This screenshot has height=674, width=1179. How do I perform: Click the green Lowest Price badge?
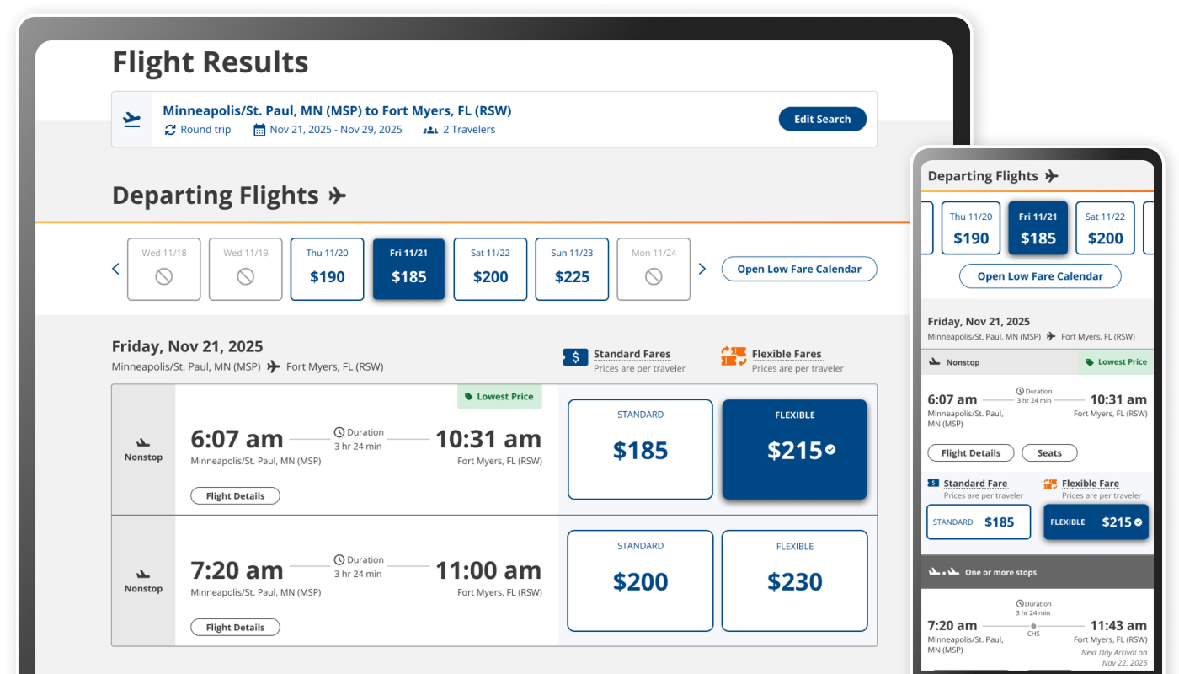499,396
